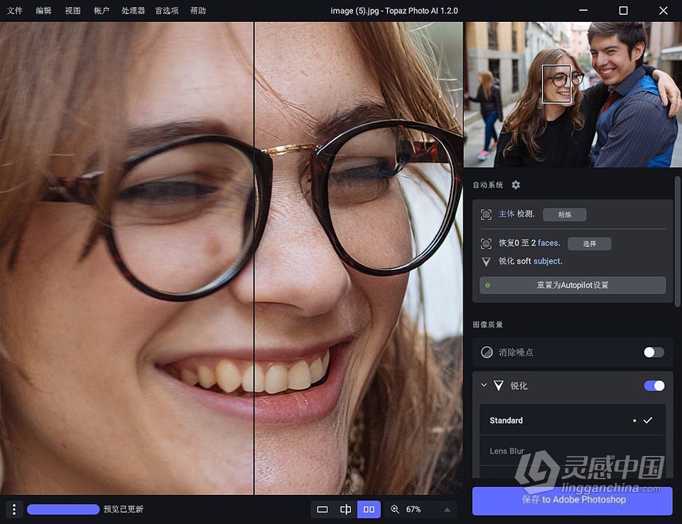The image size is (682, 524).
Task: Click the faces link text
Action: click(x=549, y=243)
